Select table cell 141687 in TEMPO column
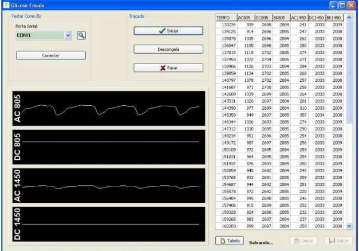 226,87
